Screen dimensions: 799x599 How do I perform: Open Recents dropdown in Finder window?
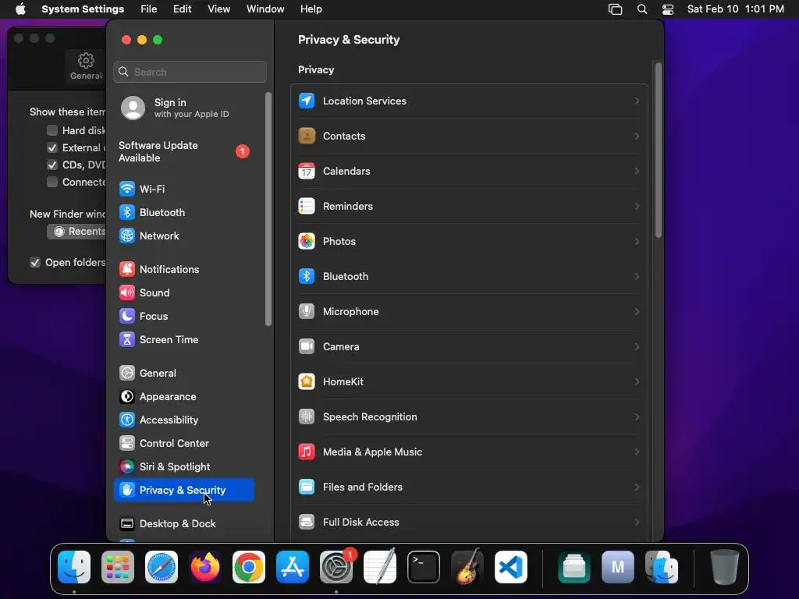77,231
